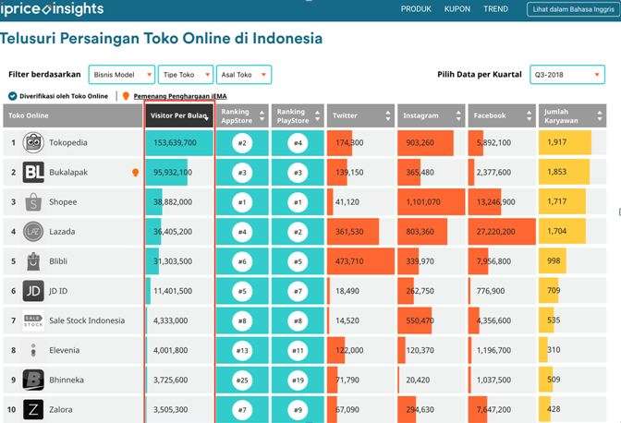Click Lazada Twitter value 361,530
This screenshot has width=621, height=423.
coord(349,232)
